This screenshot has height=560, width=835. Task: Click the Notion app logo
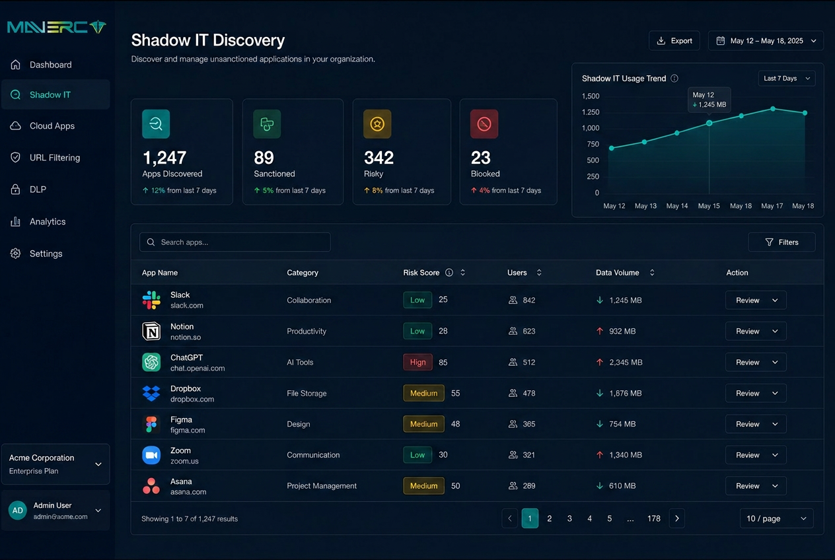[x=151, y=331]
